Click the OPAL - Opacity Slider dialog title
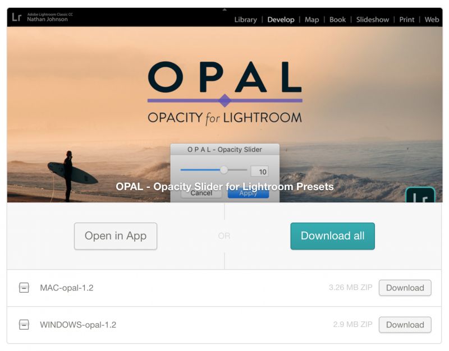 pos(224,149)
